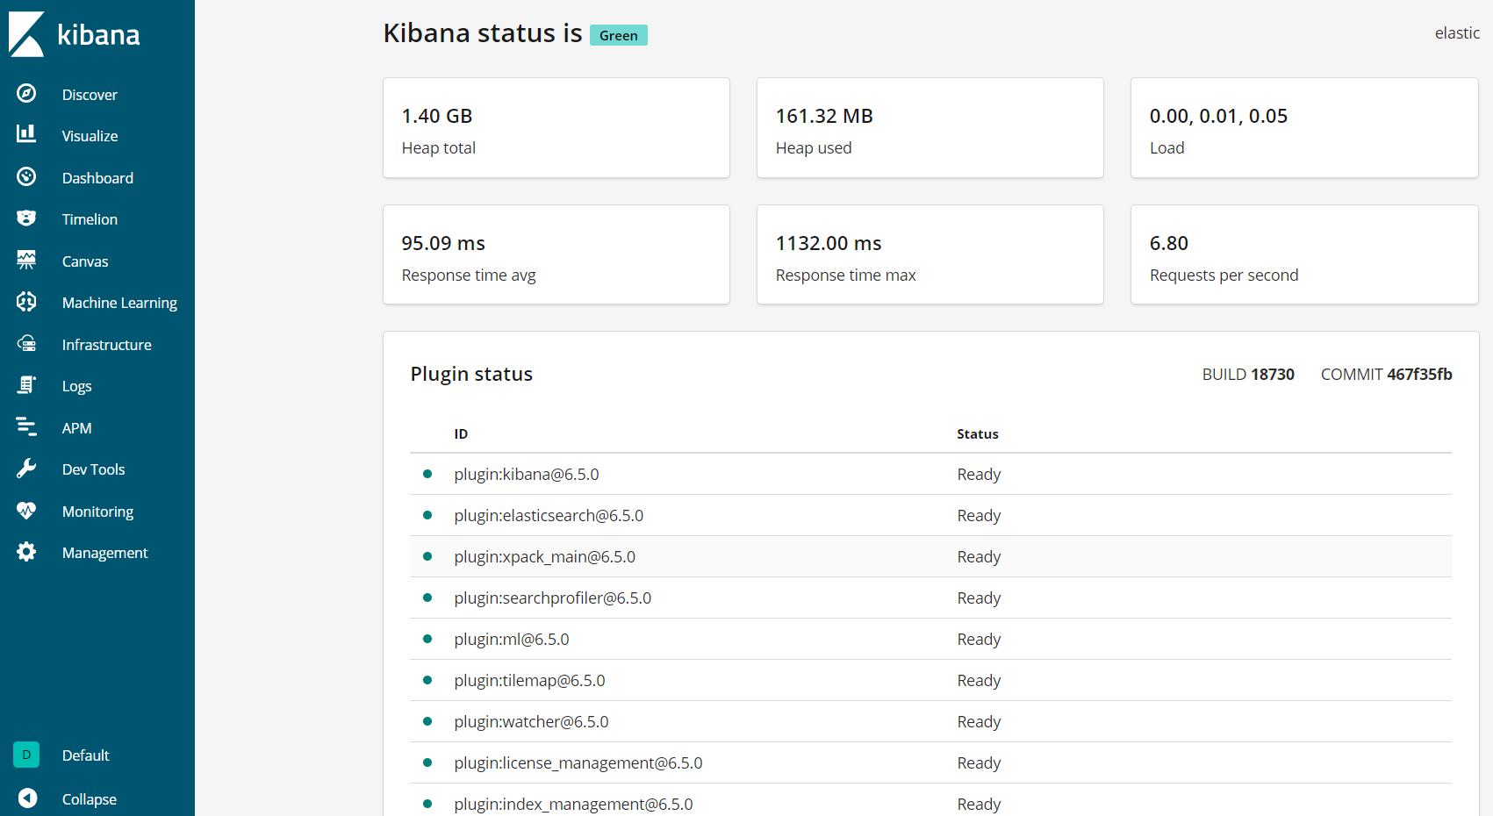Screen dimensions: 1493x816
Task: Open the Dashboard section
Action: coord(97,177)
